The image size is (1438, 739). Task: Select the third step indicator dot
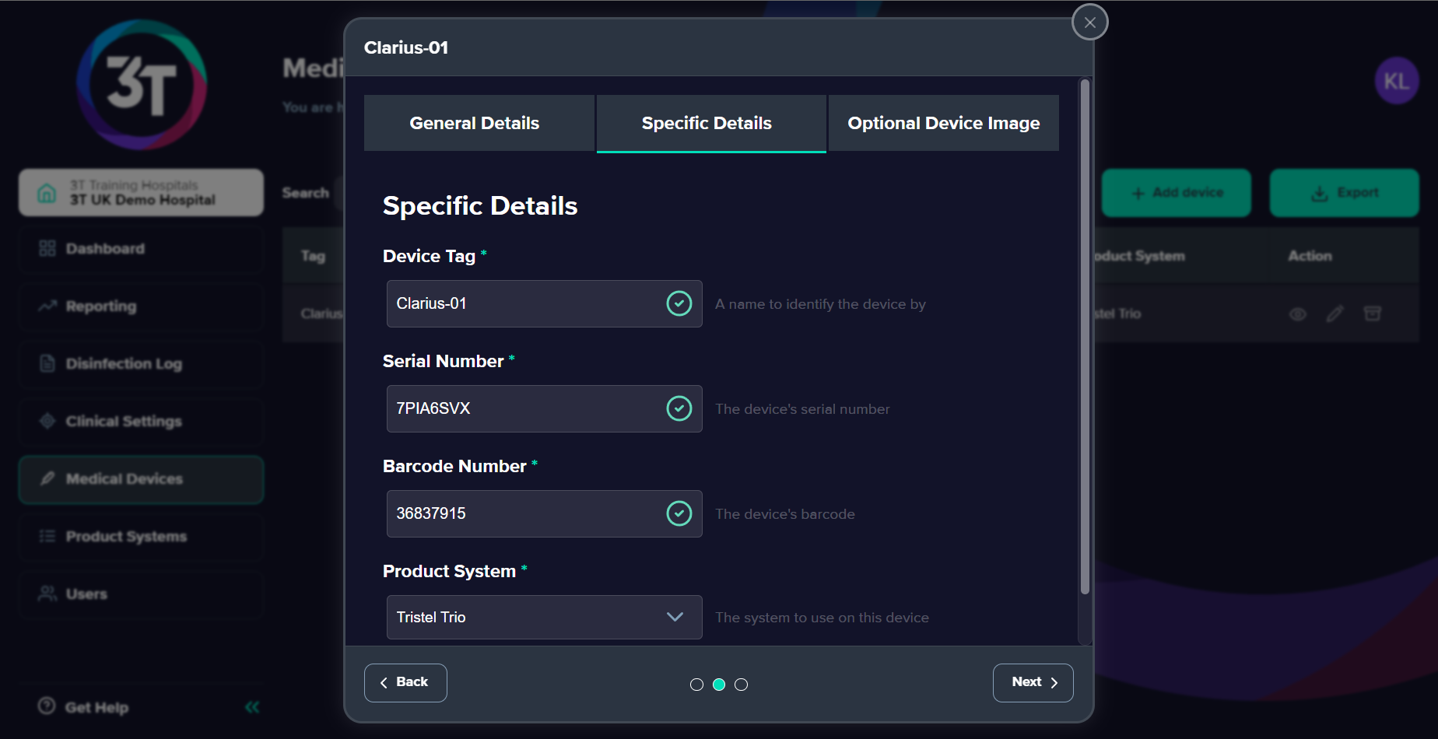pyautogui.click(x=741, y=685)
